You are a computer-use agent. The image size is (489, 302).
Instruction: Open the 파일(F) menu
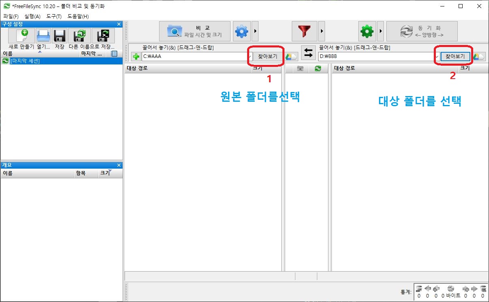pos(11,17)
